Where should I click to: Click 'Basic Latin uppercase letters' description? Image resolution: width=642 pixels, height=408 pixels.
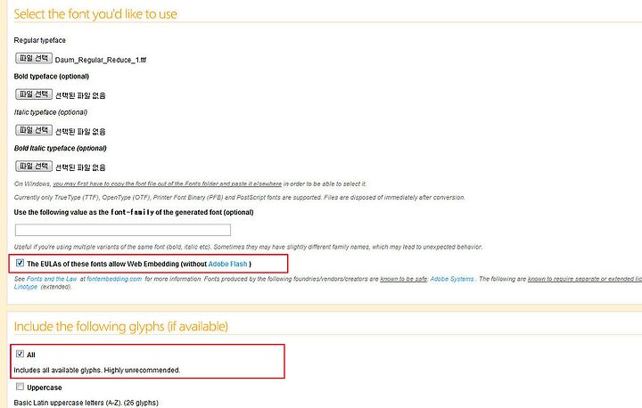tap(86, 403)
